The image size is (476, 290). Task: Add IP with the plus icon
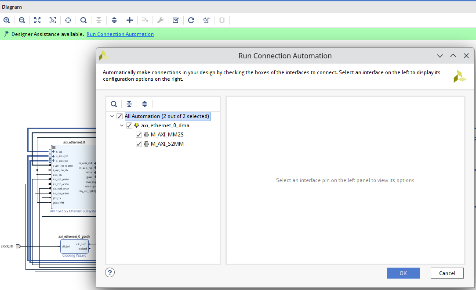[130, 20]
